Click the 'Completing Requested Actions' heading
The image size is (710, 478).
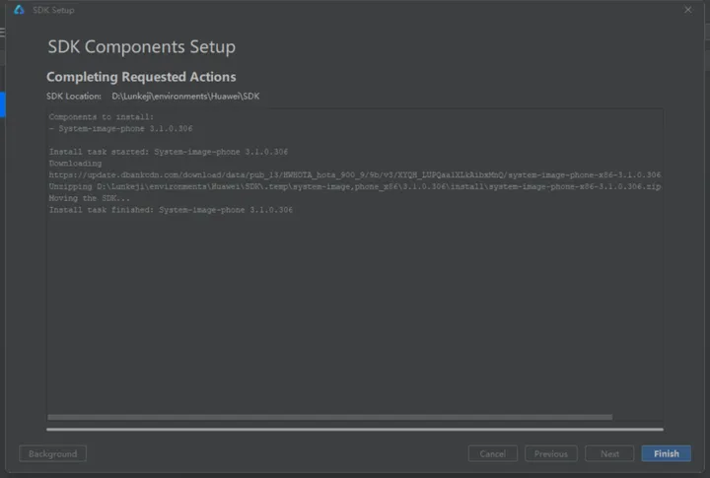pyautogui.click(x=141, y=77)
